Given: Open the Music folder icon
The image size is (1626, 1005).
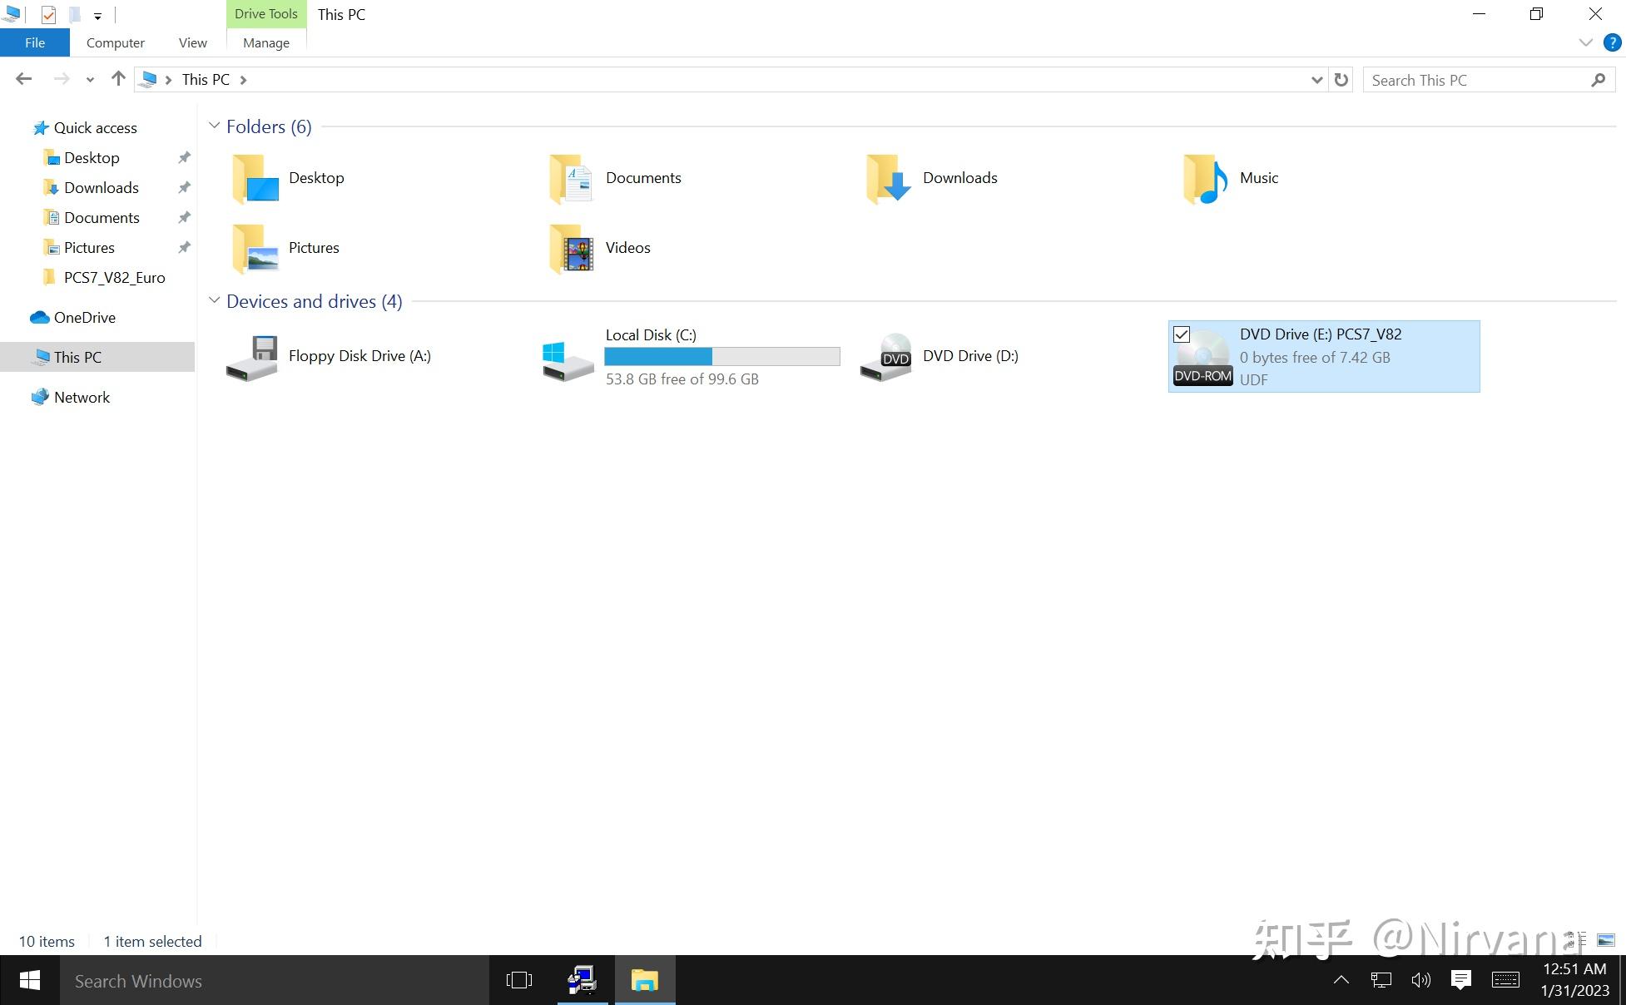Looking at the screenshot, I should click(1204, 178).
